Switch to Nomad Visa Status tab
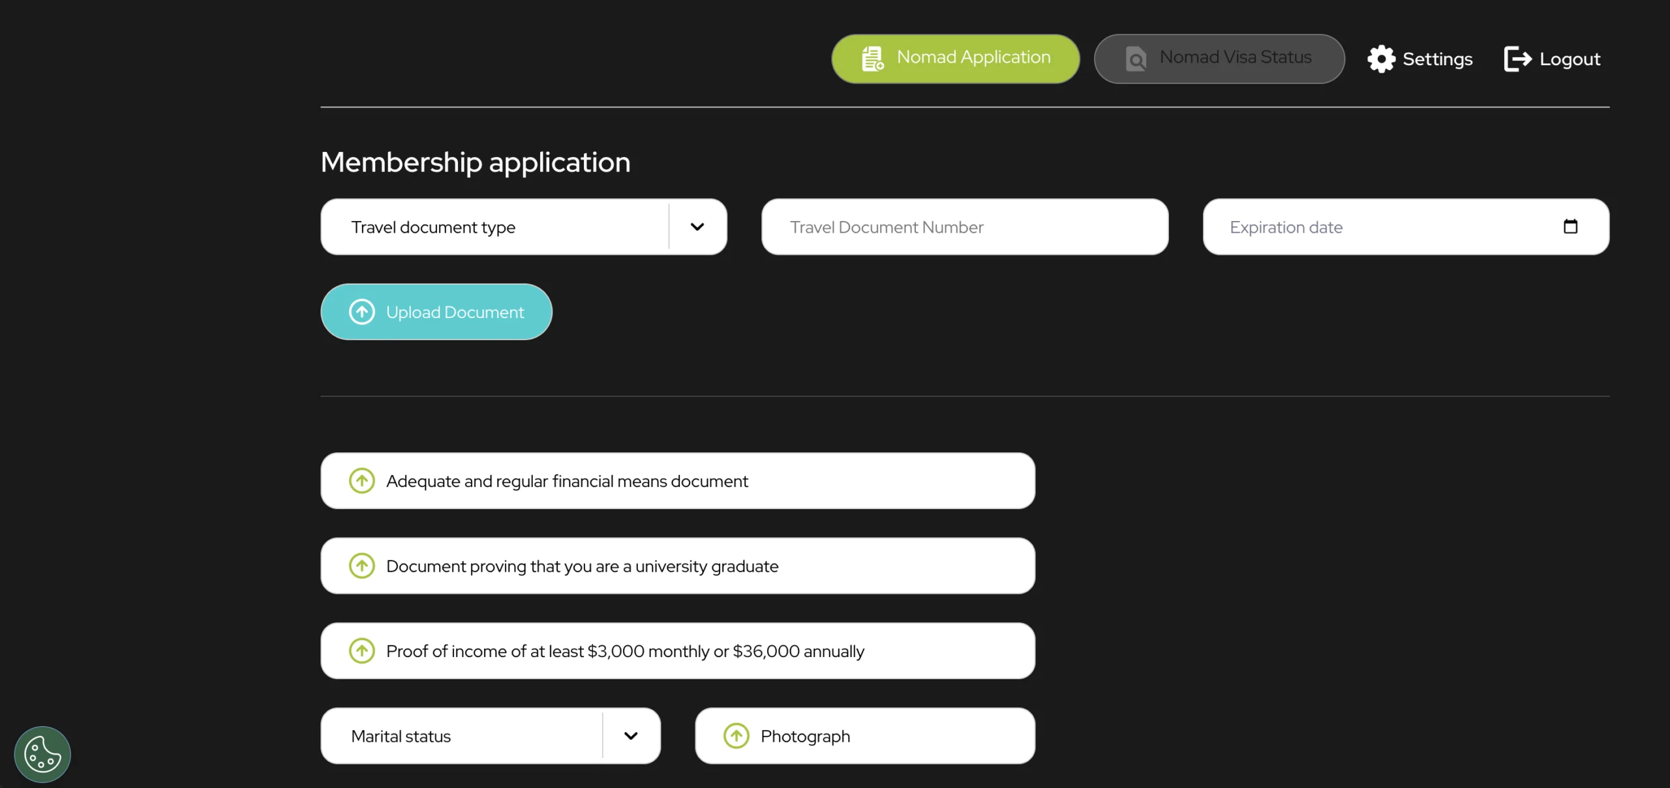 tap(1219, 59)
